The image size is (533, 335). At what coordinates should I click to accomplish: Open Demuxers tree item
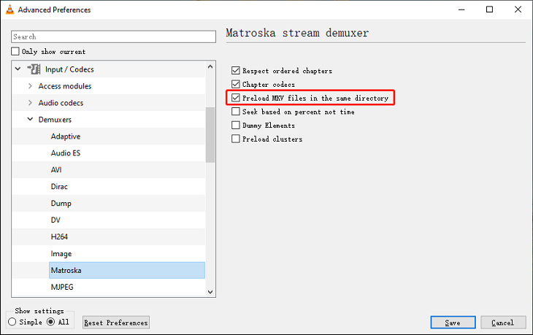tap(55, 120)
